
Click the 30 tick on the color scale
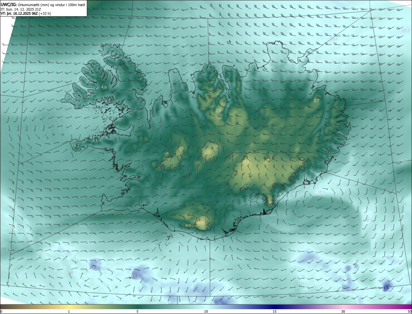[x=343, y=311]
